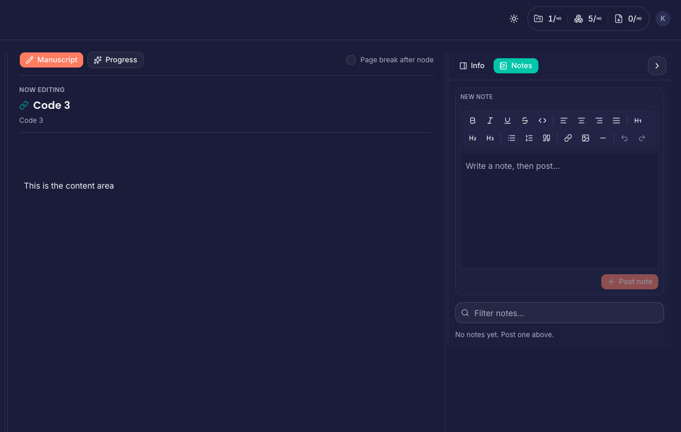681x432 pixels.
Task: Apply strikethrough formatting to note
Action: click(x=525, y=121)
